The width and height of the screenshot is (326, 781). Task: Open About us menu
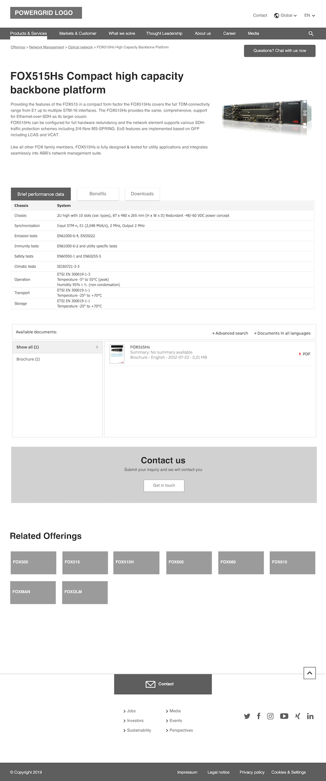coord(203,34)
